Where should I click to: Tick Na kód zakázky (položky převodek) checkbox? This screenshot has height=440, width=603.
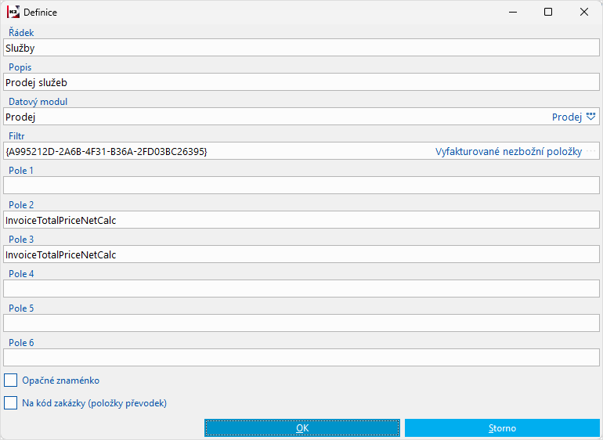point(10,402)
